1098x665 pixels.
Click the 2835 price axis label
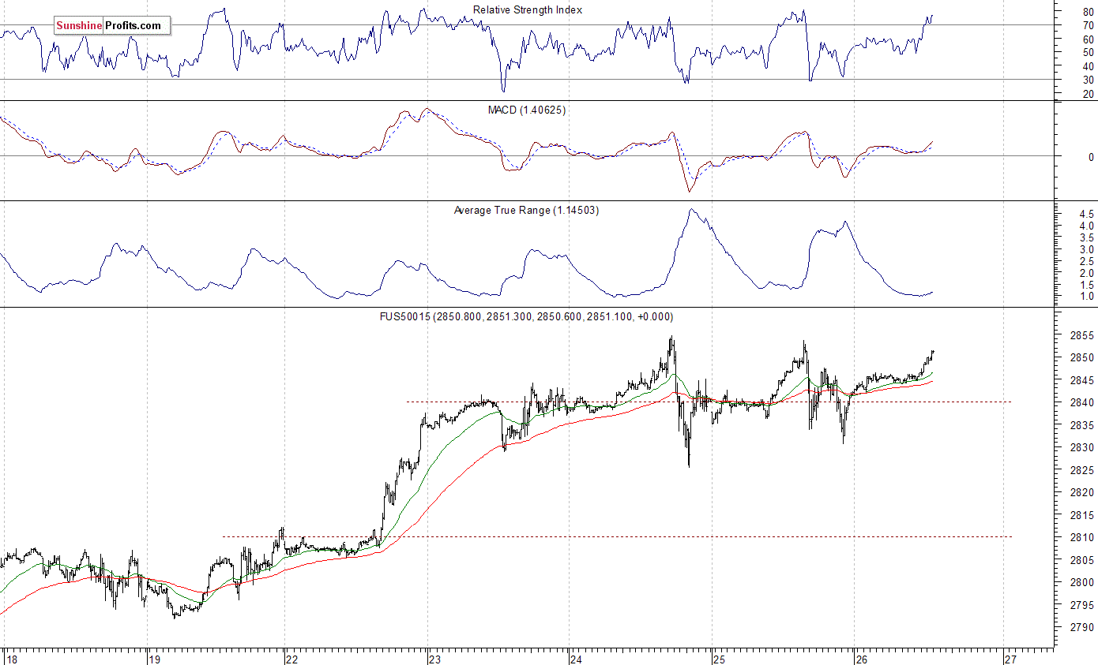1081,426
